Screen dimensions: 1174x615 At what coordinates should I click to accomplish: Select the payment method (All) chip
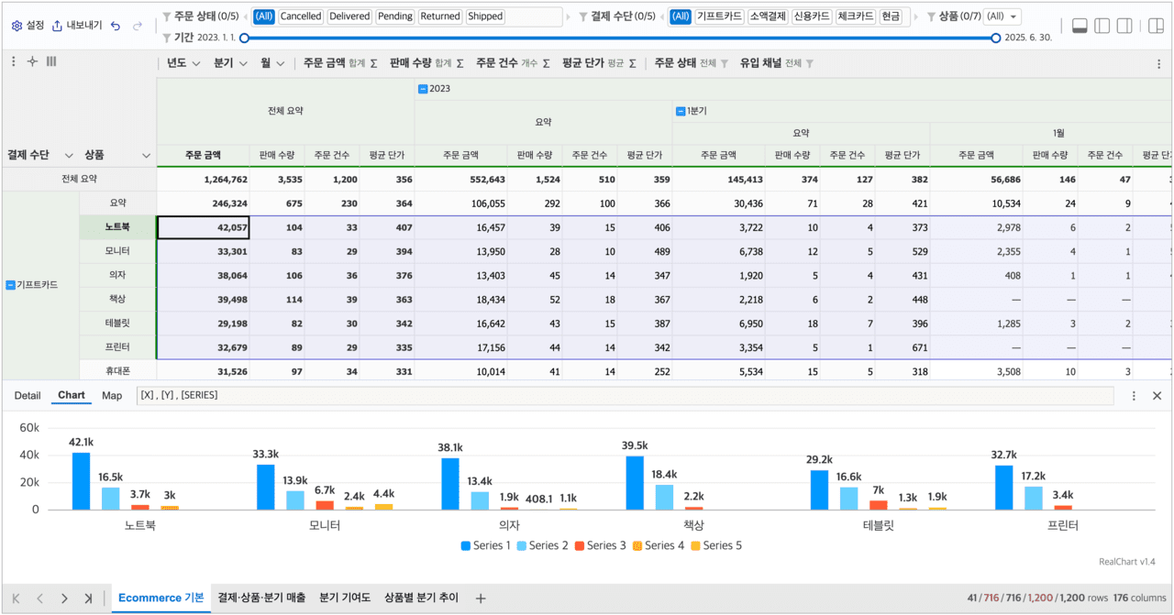pyautogui.click(x=681, y=16)
